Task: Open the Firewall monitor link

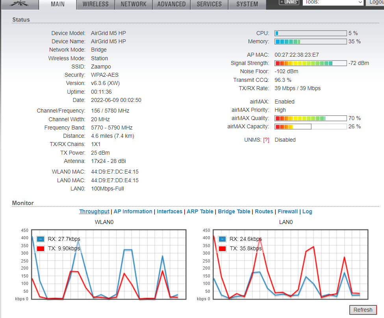Action: (x=288, y=211)
